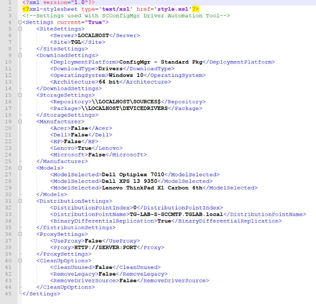Click the 'text/xsl' type value

pyautogui.click(x=116, y=9)
